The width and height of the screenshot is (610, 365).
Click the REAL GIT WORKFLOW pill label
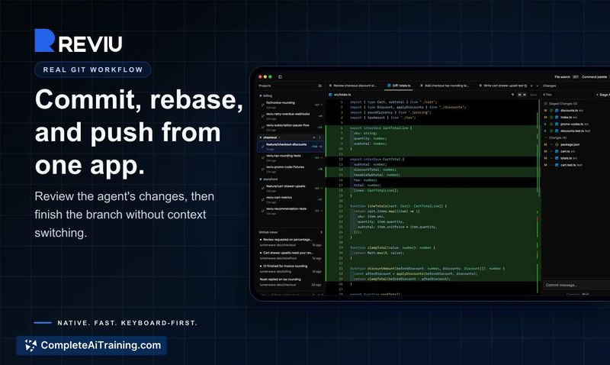tap(92, 69)
